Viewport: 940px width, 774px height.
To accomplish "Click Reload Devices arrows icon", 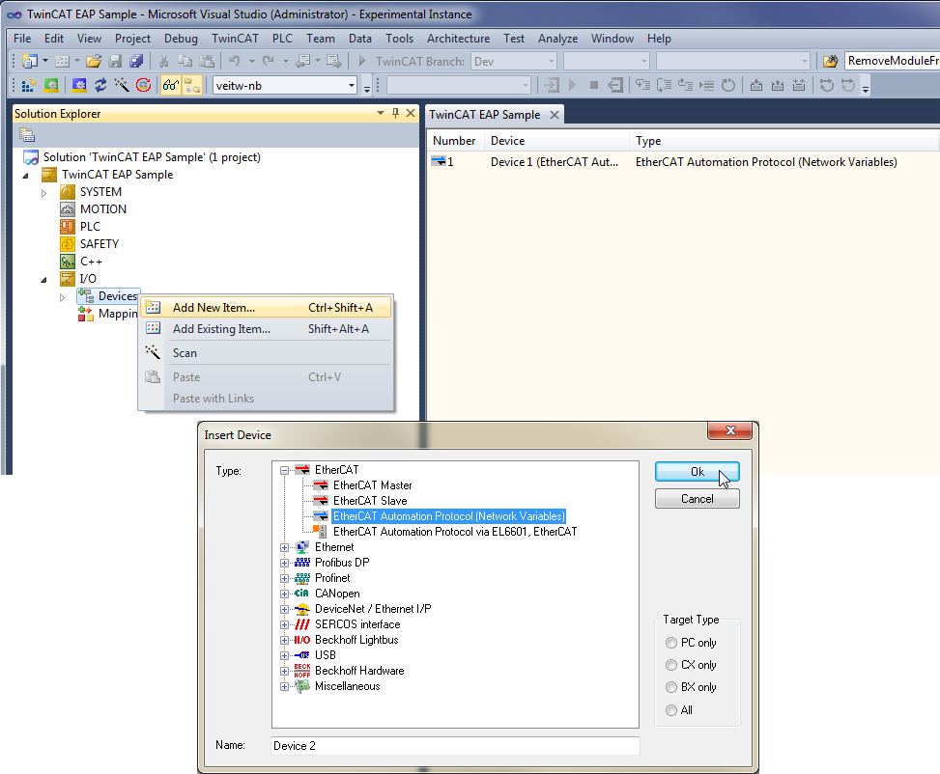I will [100, 86].
